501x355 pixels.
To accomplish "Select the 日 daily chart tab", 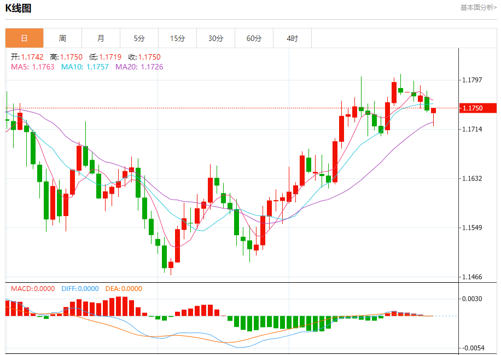I will (24, 38).
